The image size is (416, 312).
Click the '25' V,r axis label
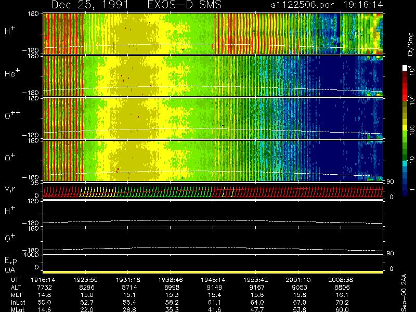(x=35, y=183)
